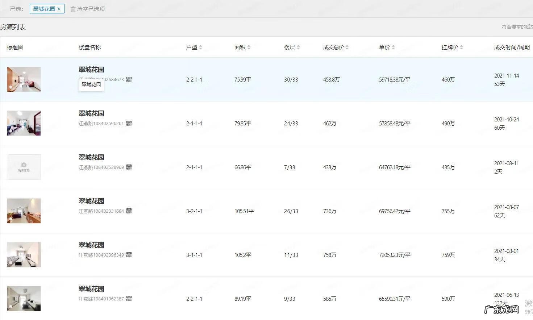Click trash icon to clear selected filters
533x320 pixels.
(73, 9)
